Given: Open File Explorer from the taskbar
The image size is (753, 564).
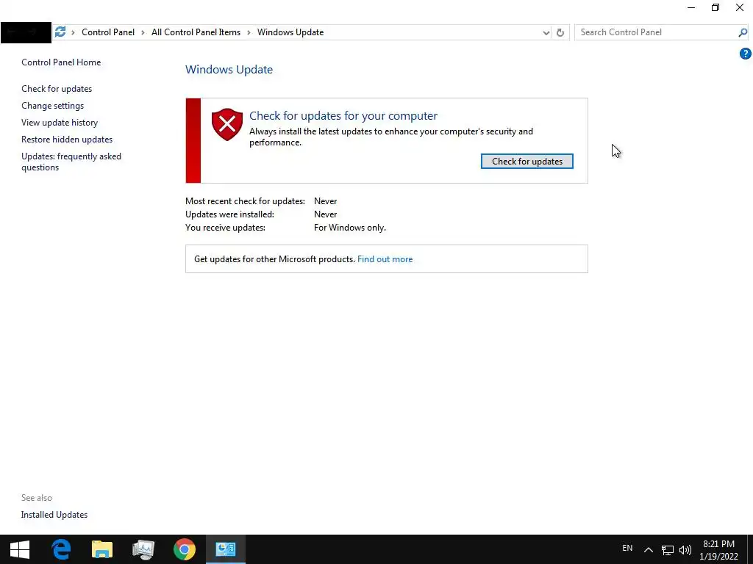Looking at the screenshot, I should [x=101, y=549].
